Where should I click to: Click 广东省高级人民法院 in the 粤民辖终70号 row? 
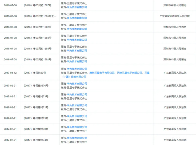(175, 129)
